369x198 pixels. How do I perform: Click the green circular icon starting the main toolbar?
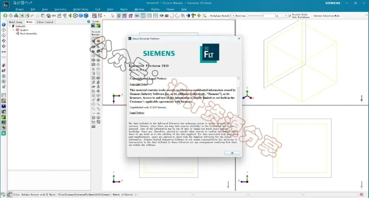[5, 16]
